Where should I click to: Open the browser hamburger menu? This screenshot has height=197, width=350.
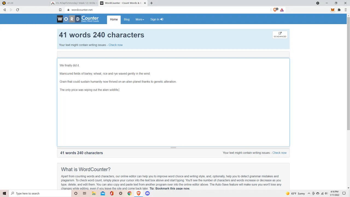click(x=346, y=10)
